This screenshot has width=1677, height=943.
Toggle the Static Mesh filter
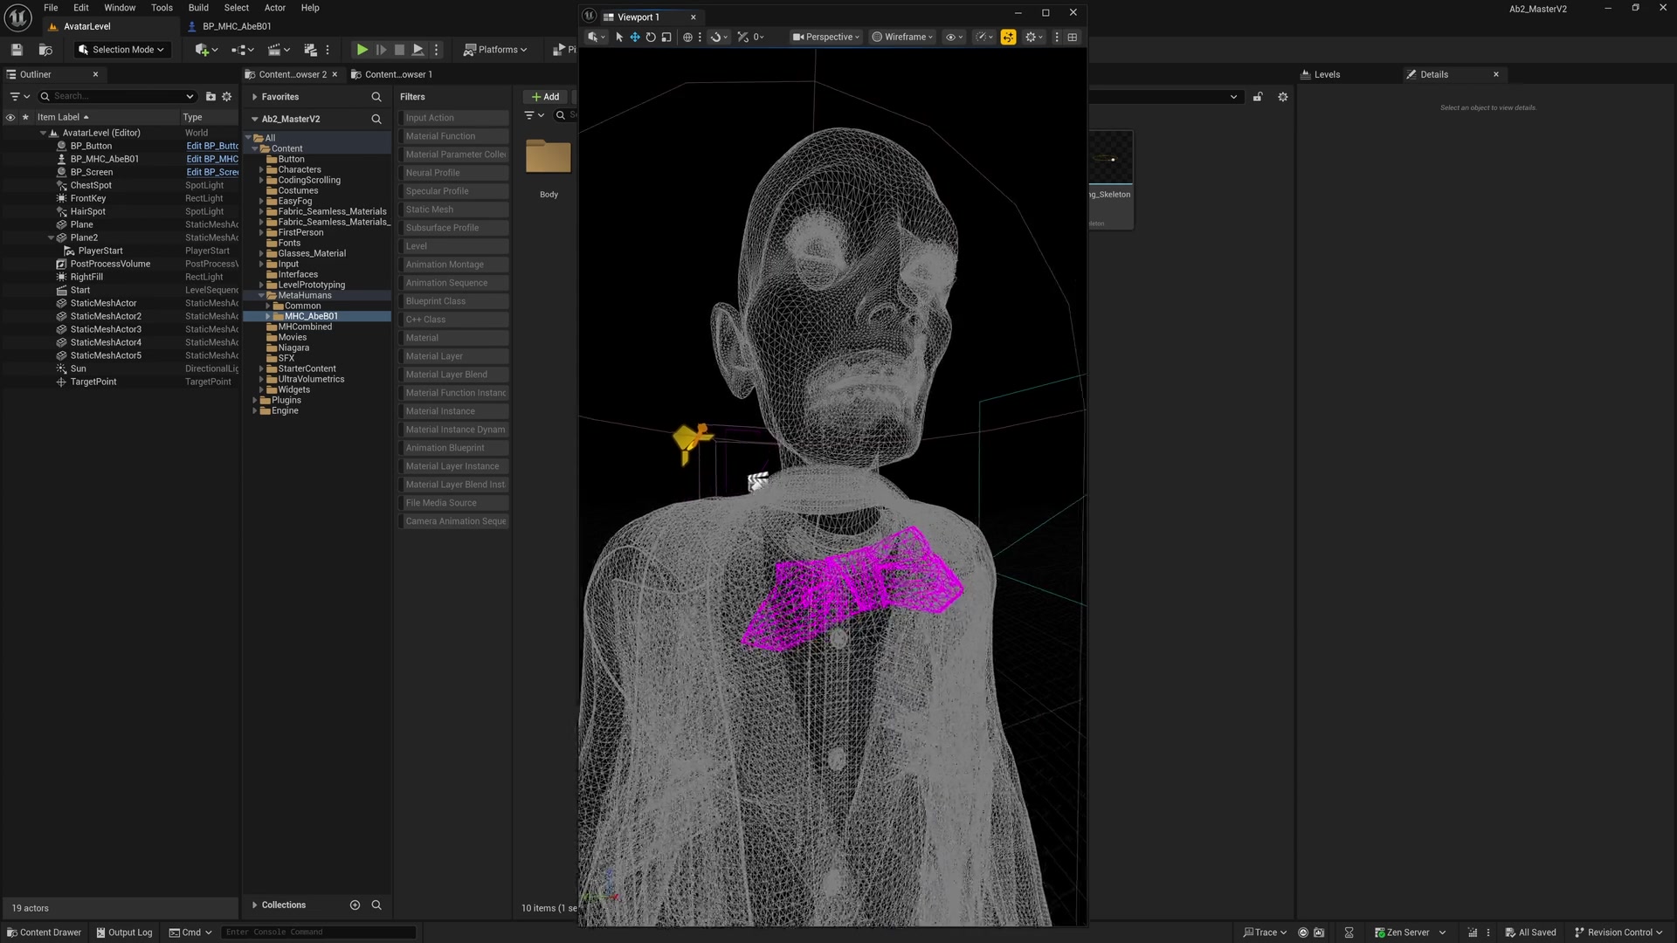click(453, 210)
